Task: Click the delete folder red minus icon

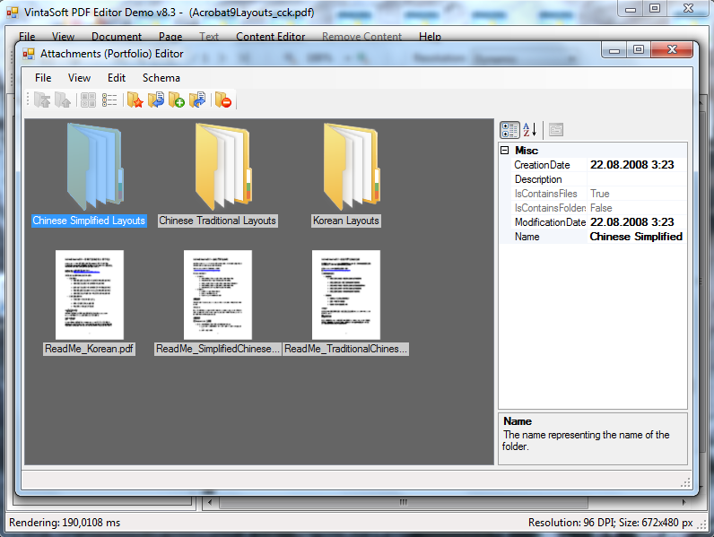Action: click(x=223, y=100)
